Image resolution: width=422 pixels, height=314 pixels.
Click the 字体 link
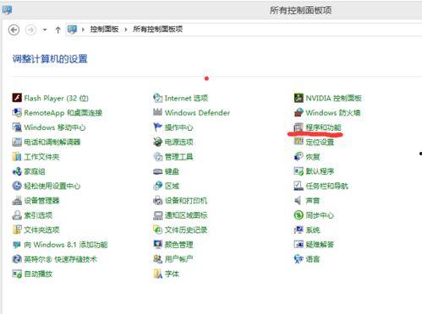tap(172, 273)
